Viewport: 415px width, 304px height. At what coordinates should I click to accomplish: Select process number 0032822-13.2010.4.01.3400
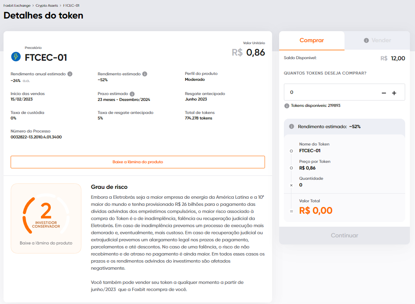tap(36, 137)
